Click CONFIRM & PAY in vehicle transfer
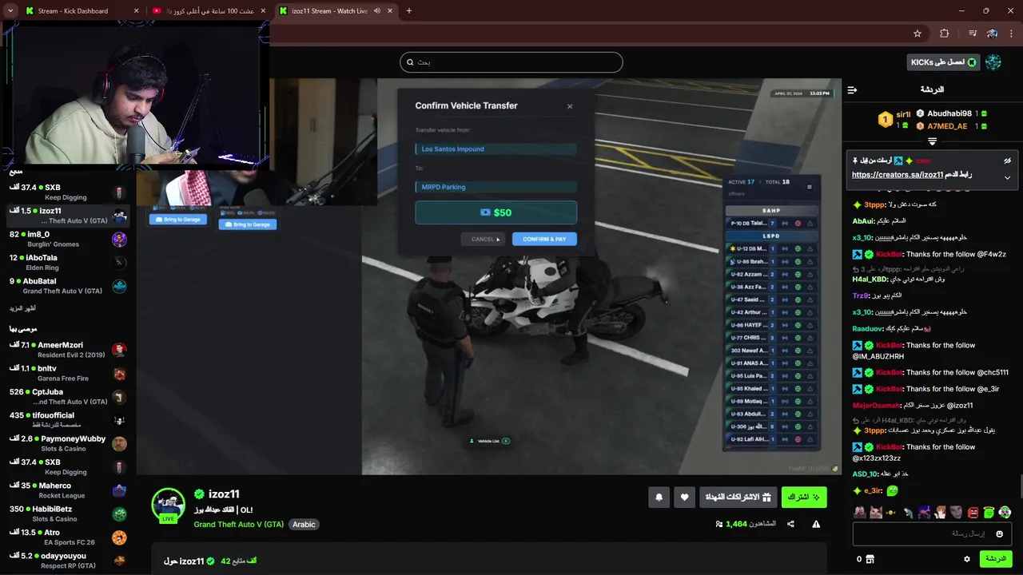 point(544,239)
